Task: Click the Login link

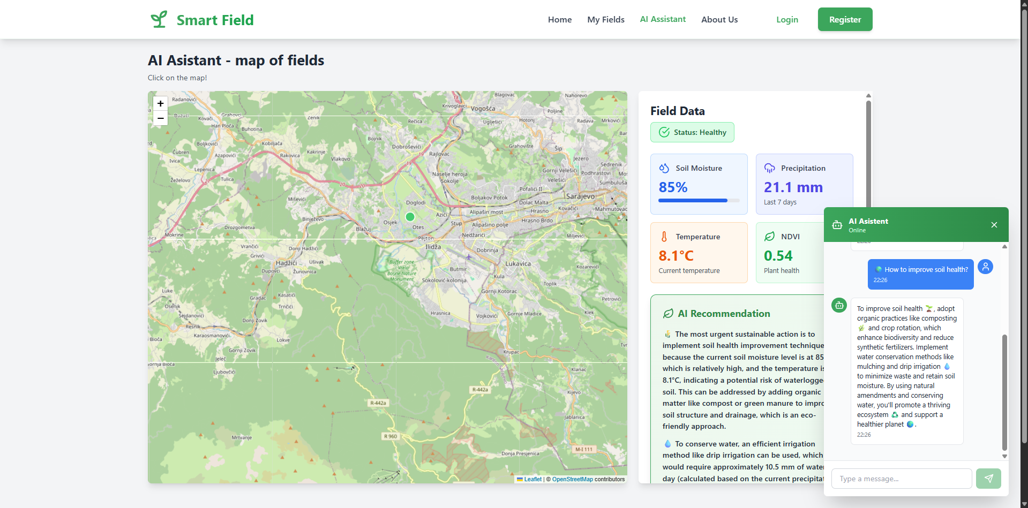Action: pyautogui.click(x=787, y=19)
